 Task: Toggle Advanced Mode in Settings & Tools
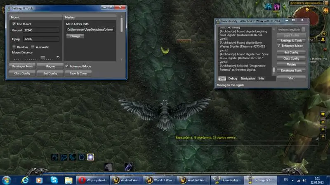(66, 66)
